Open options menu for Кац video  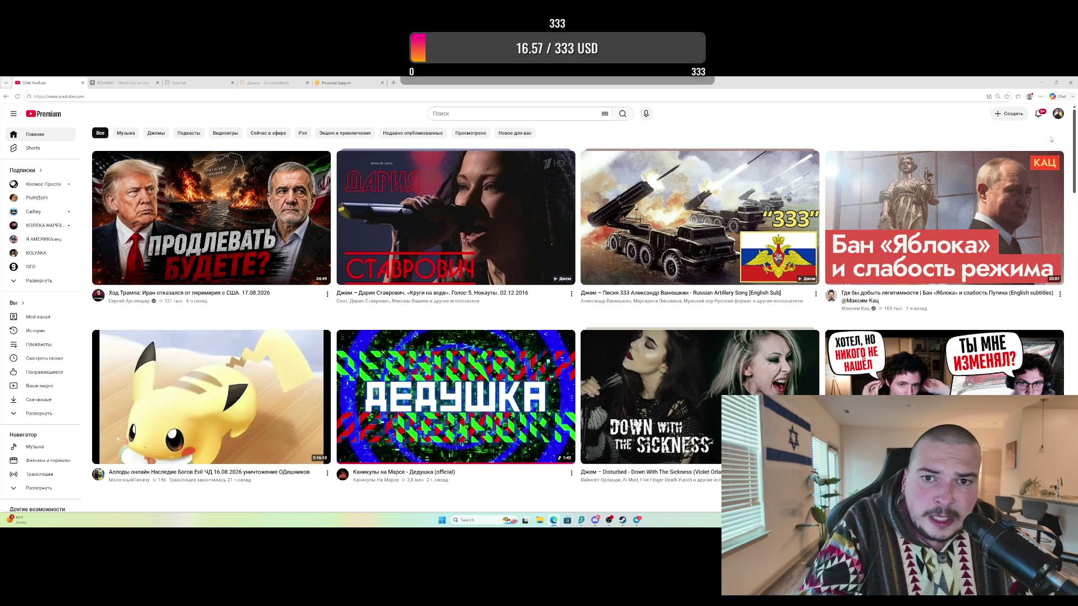click(x=1060, y=294)
